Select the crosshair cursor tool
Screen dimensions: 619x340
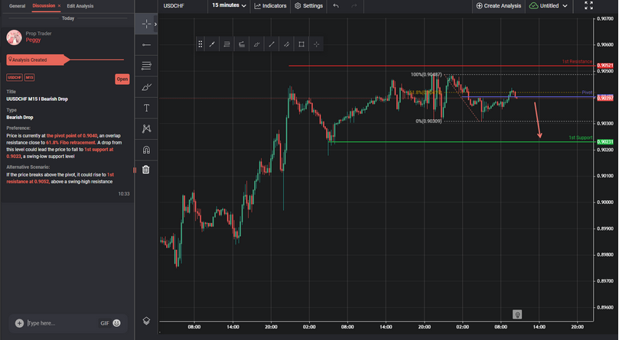pyautogui.click(x=146, y=24)
